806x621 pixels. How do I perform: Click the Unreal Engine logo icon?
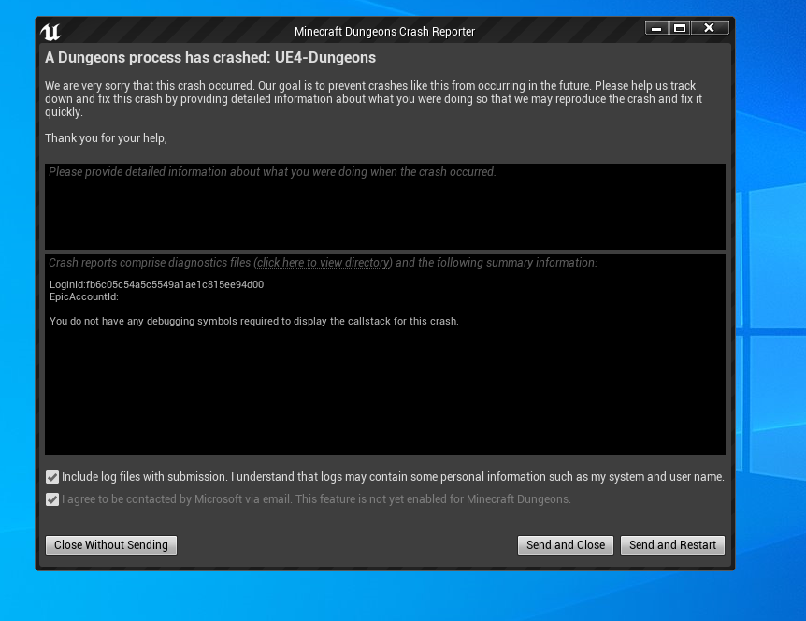[50, 32]
